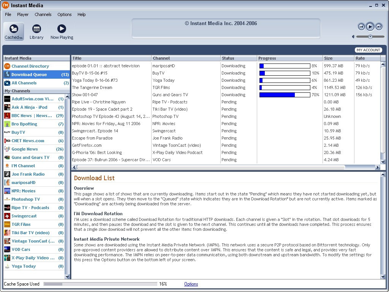This screenshot has width=389, height=292.
Task: Sort downloads by Channel column header
Action: (x=186, y=58)
